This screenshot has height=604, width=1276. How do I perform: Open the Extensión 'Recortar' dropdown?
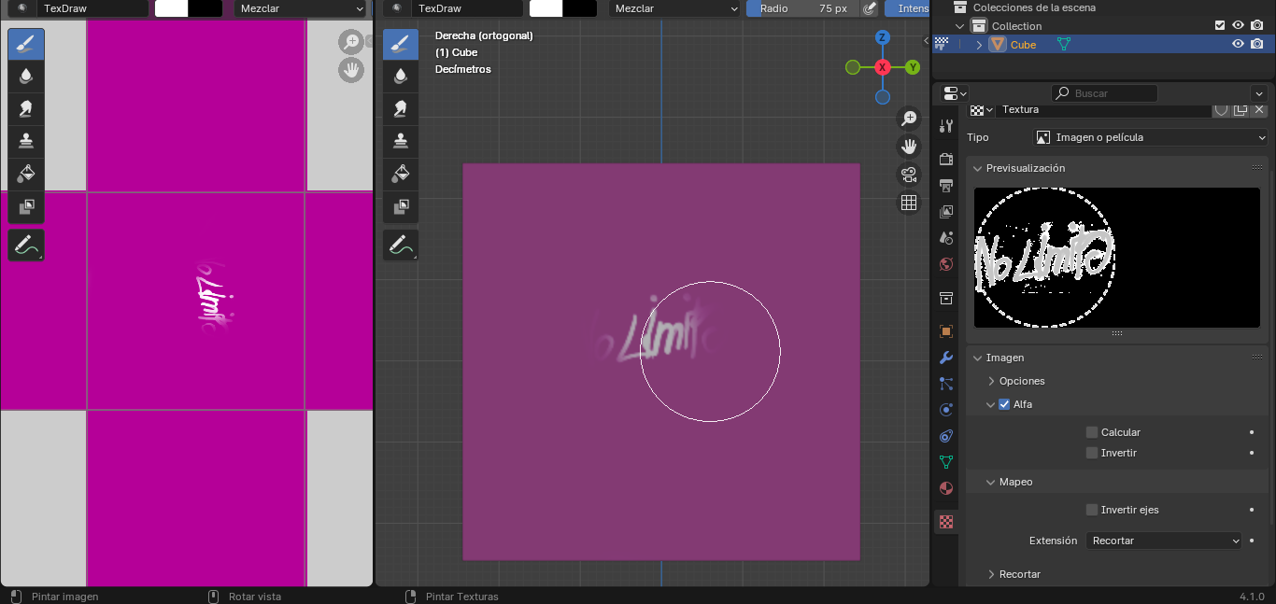[x=1164, y=541]
